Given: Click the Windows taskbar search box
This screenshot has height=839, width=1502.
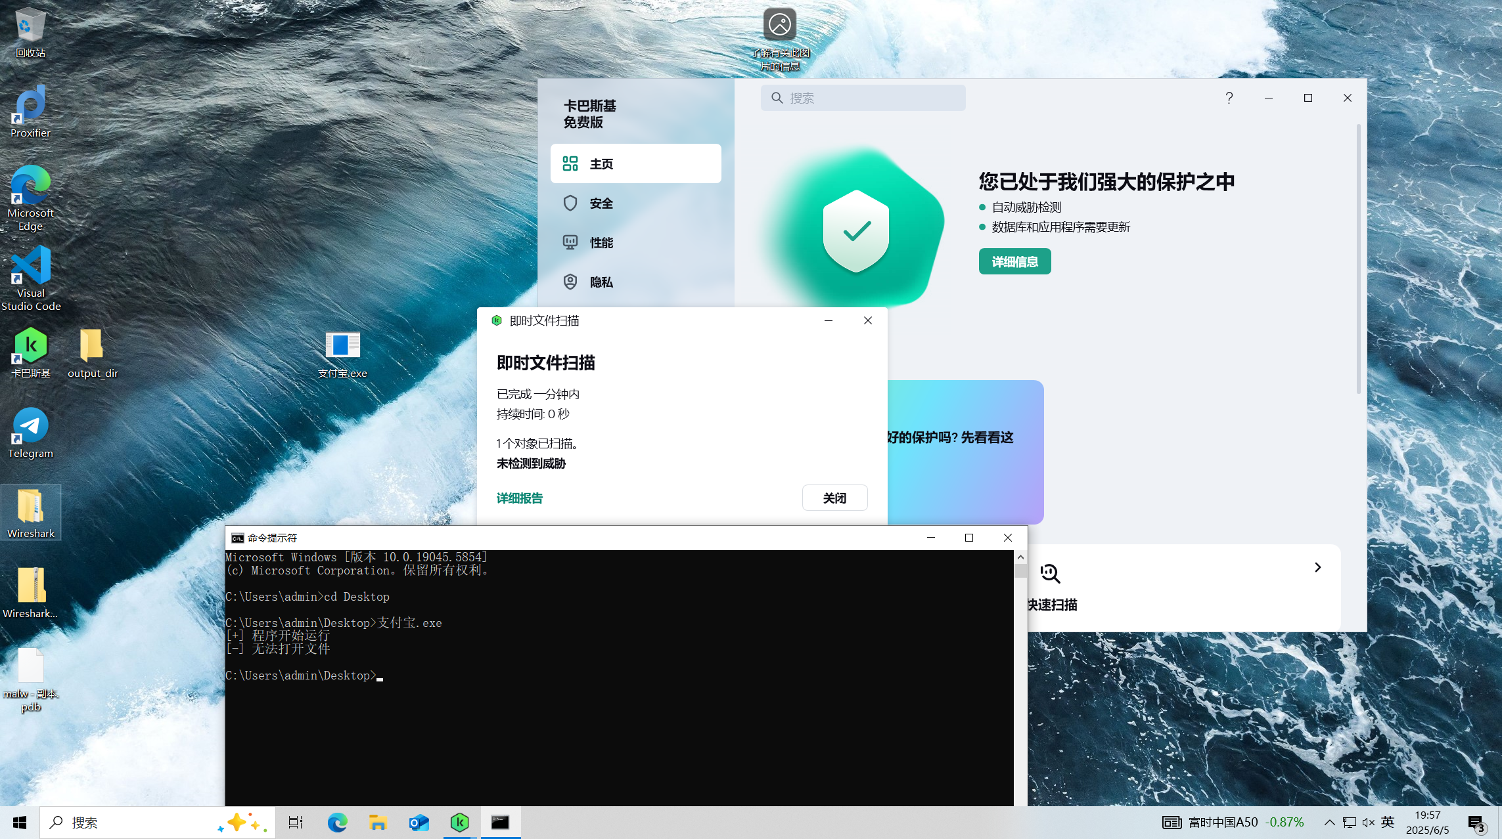Looking at the screenshot, I should pos(158,823).
